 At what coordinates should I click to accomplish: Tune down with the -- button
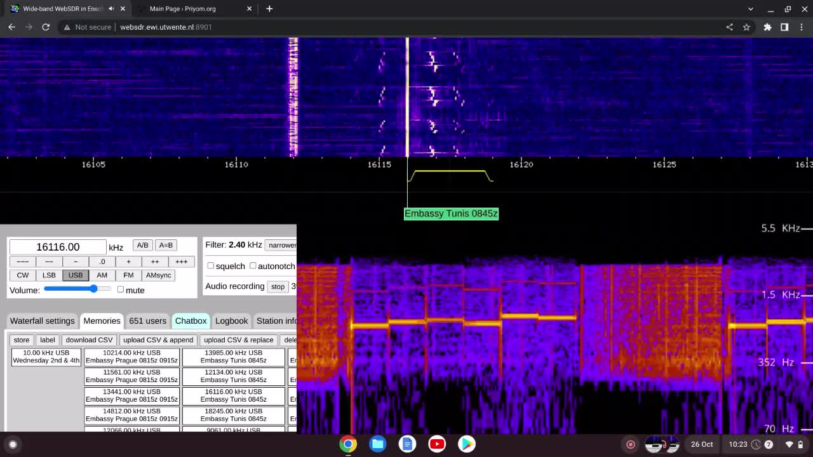(49, 262)
